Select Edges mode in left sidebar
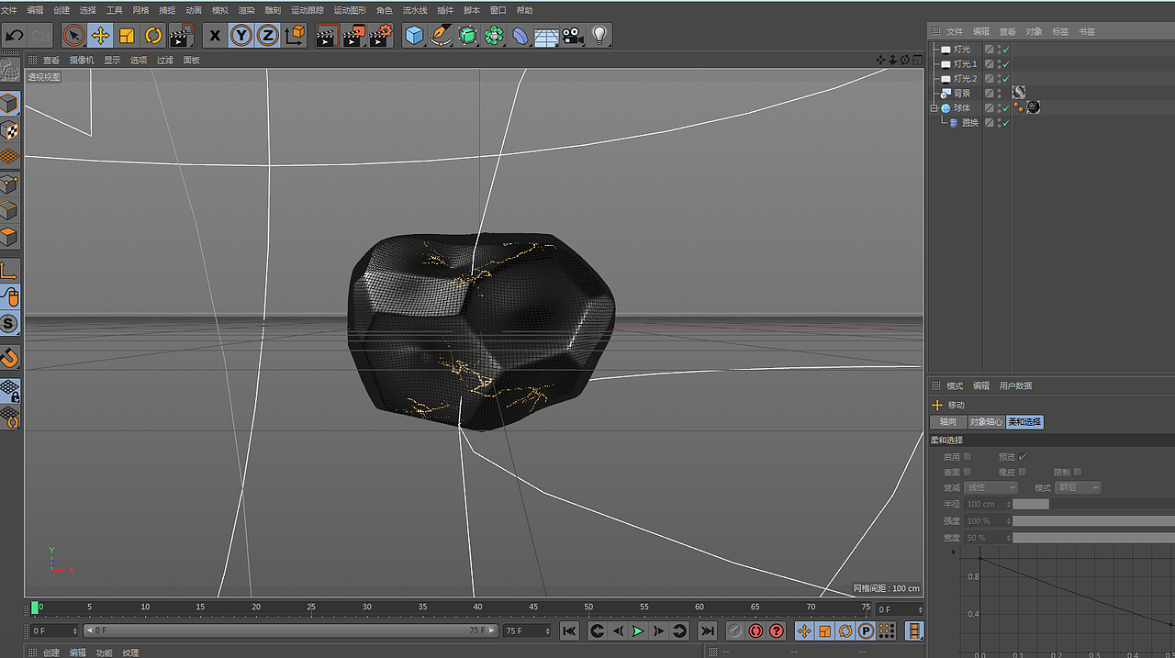 pos(9,210)
